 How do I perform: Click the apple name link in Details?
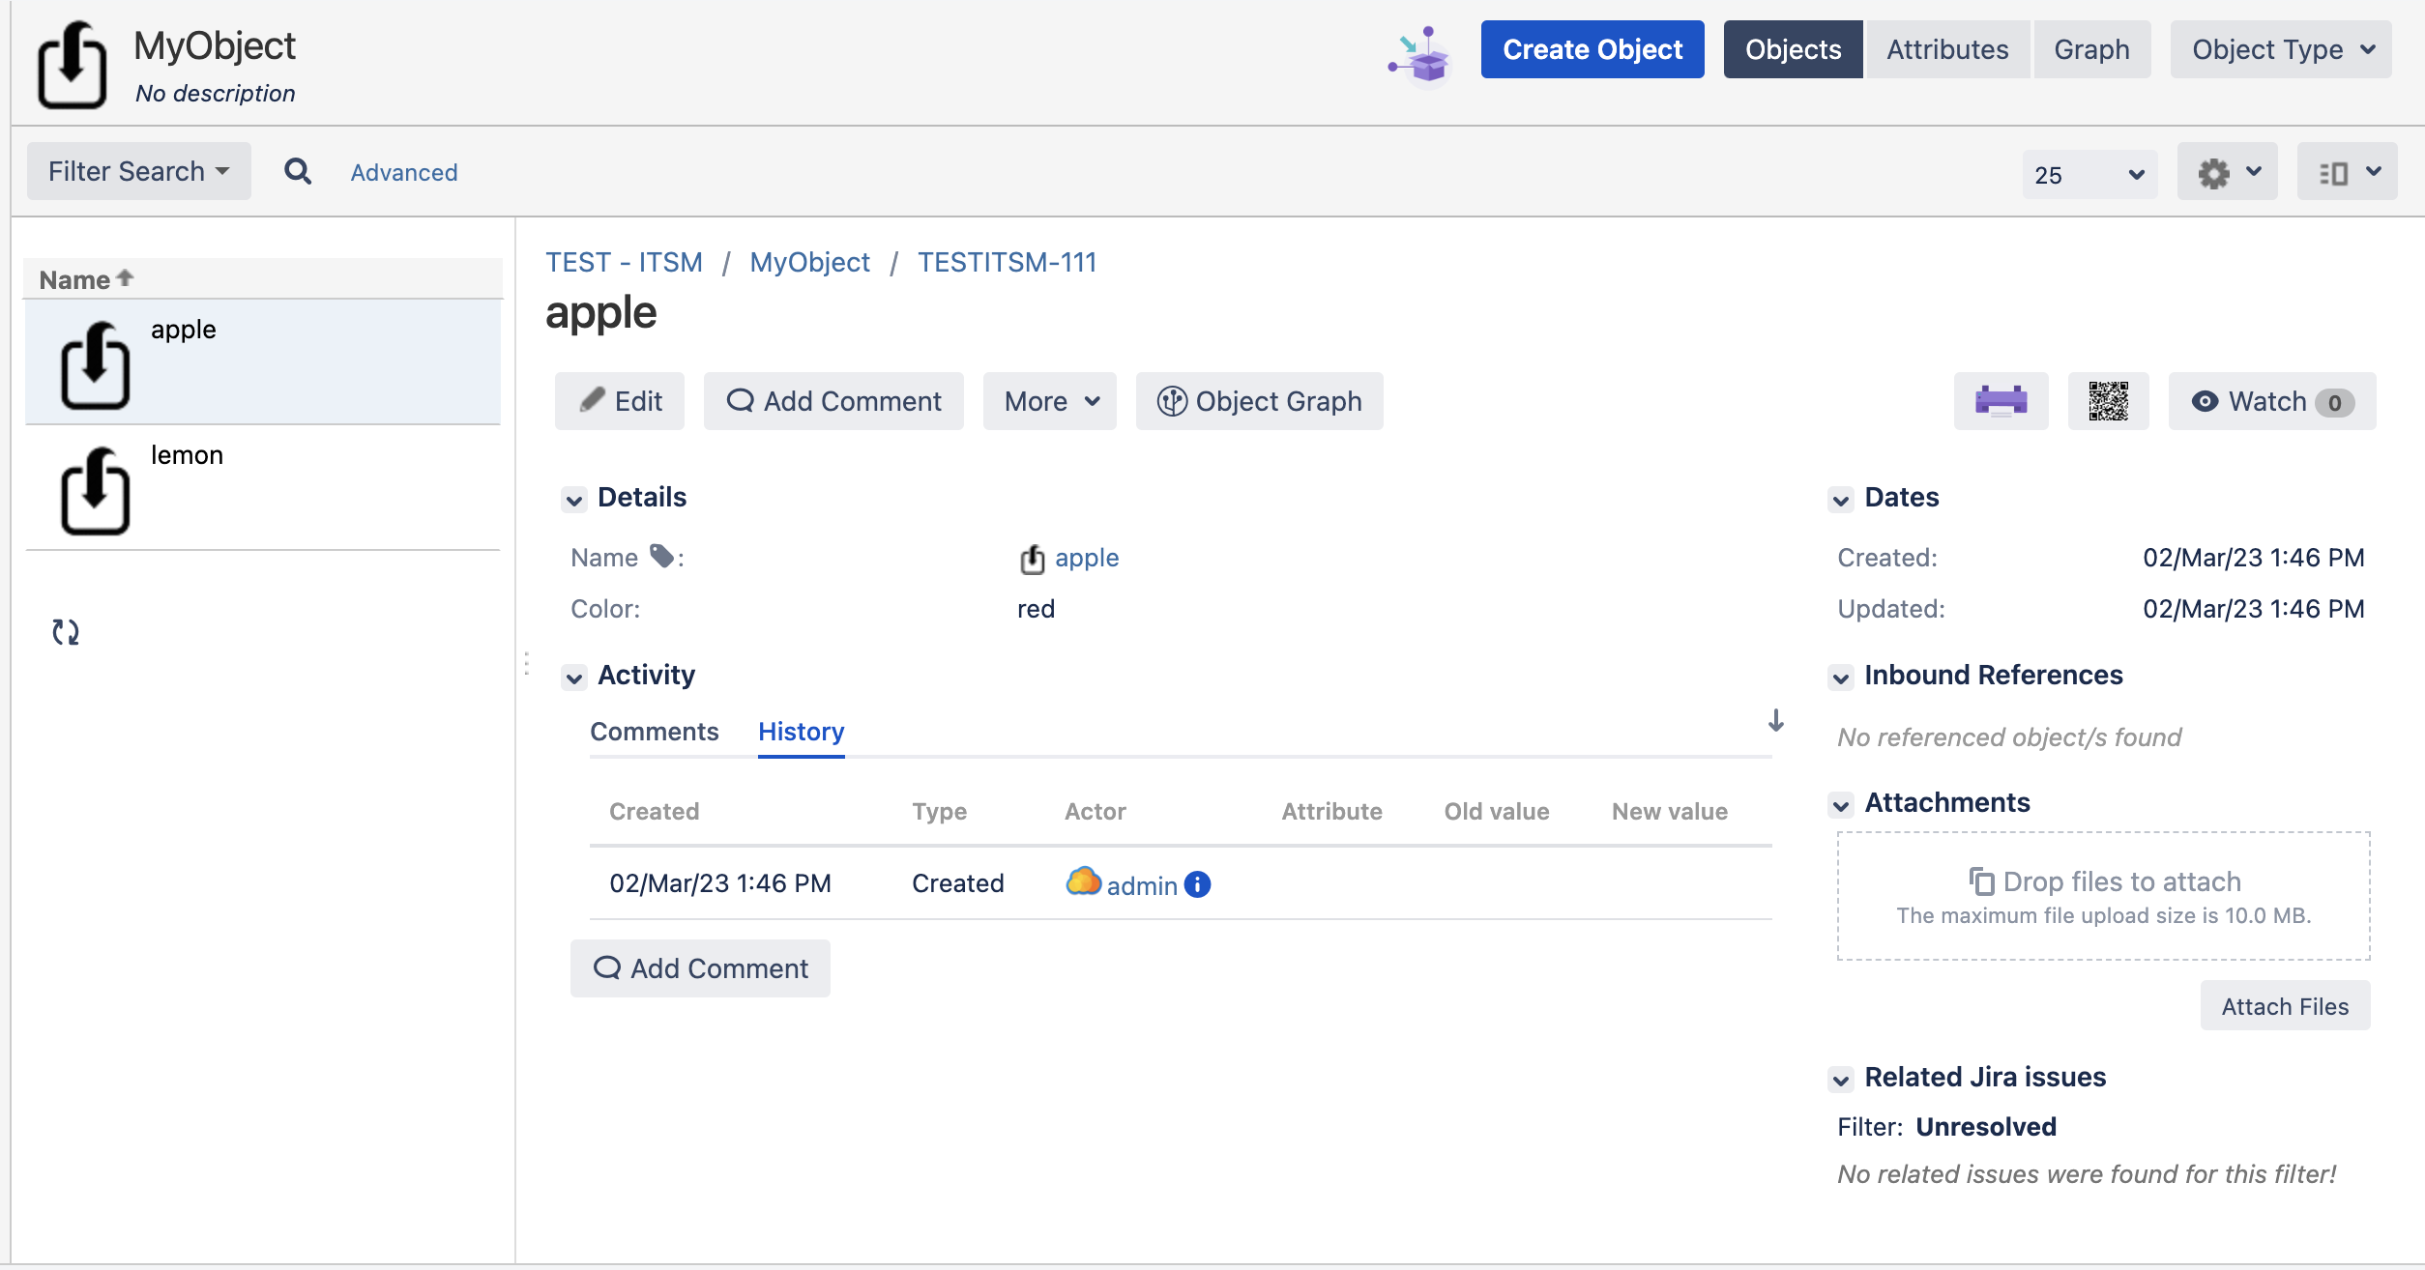click(x=1084, y=557)
